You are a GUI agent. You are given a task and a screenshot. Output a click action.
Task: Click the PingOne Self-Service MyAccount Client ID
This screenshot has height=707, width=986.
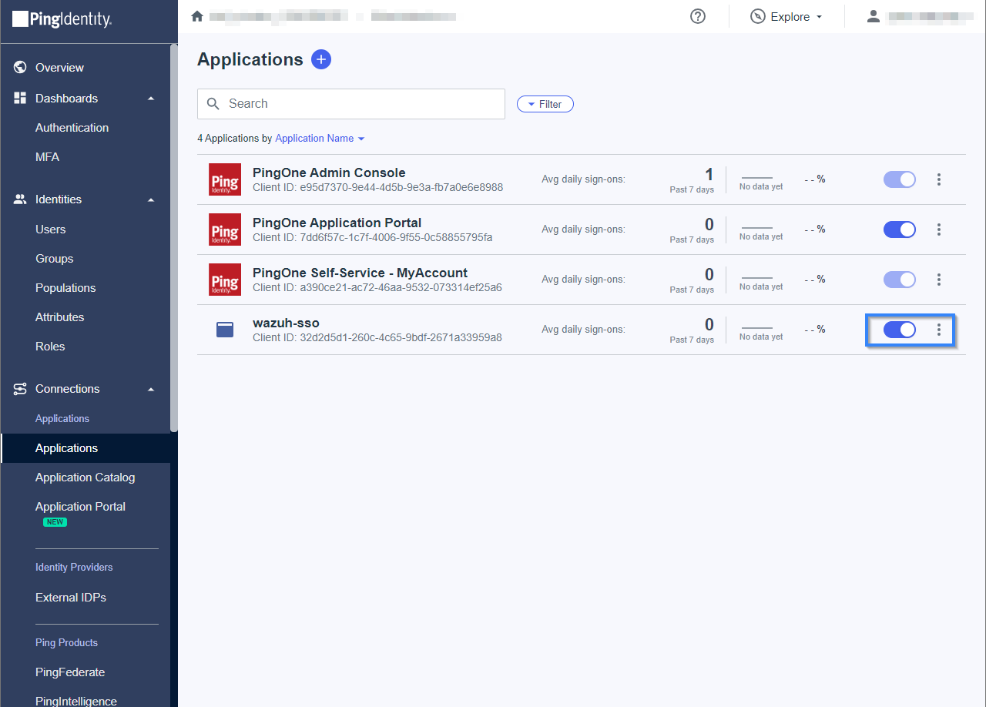coord(377,287)
